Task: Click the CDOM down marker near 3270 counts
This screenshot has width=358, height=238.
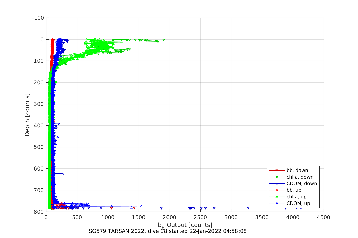Action: pyautogui.click(x=248, y=208)
